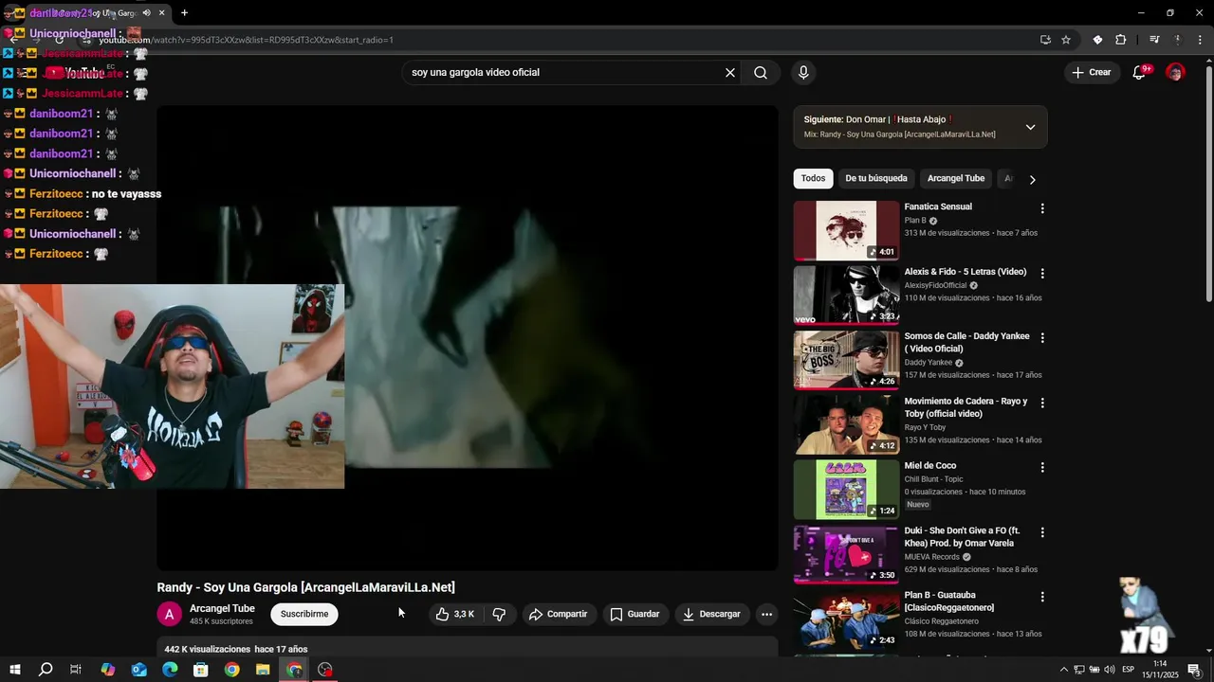Open Windows taskbar search

46,670
